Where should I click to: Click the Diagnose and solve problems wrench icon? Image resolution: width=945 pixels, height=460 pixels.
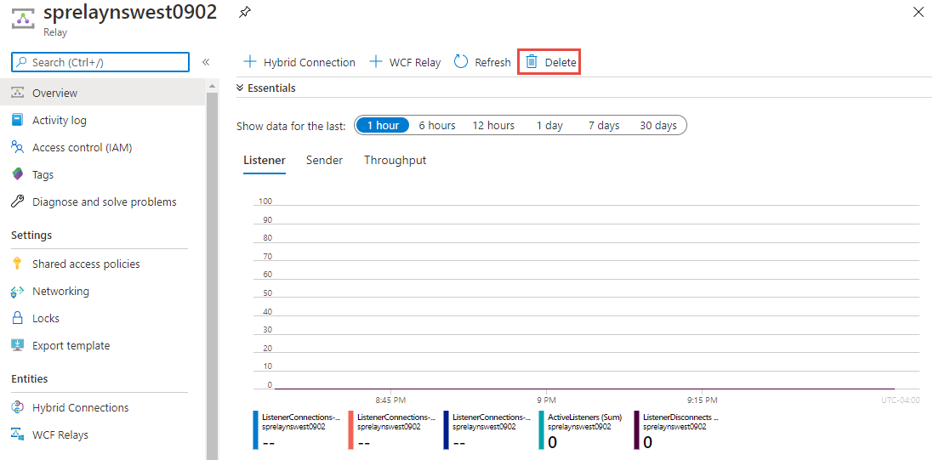[17, 202]
